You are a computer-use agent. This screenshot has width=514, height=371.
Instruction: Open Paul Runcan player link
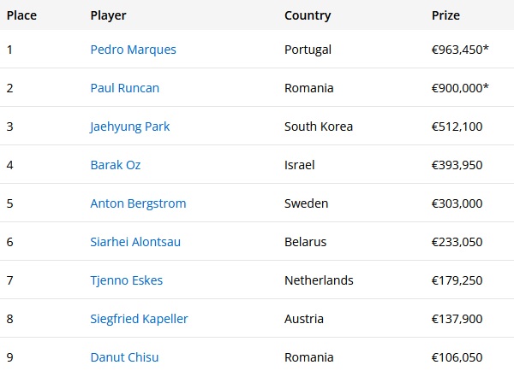[x=124, y=88]
